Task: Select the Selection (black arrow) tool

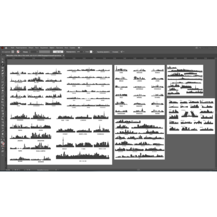Action: [x=3, y=59]
